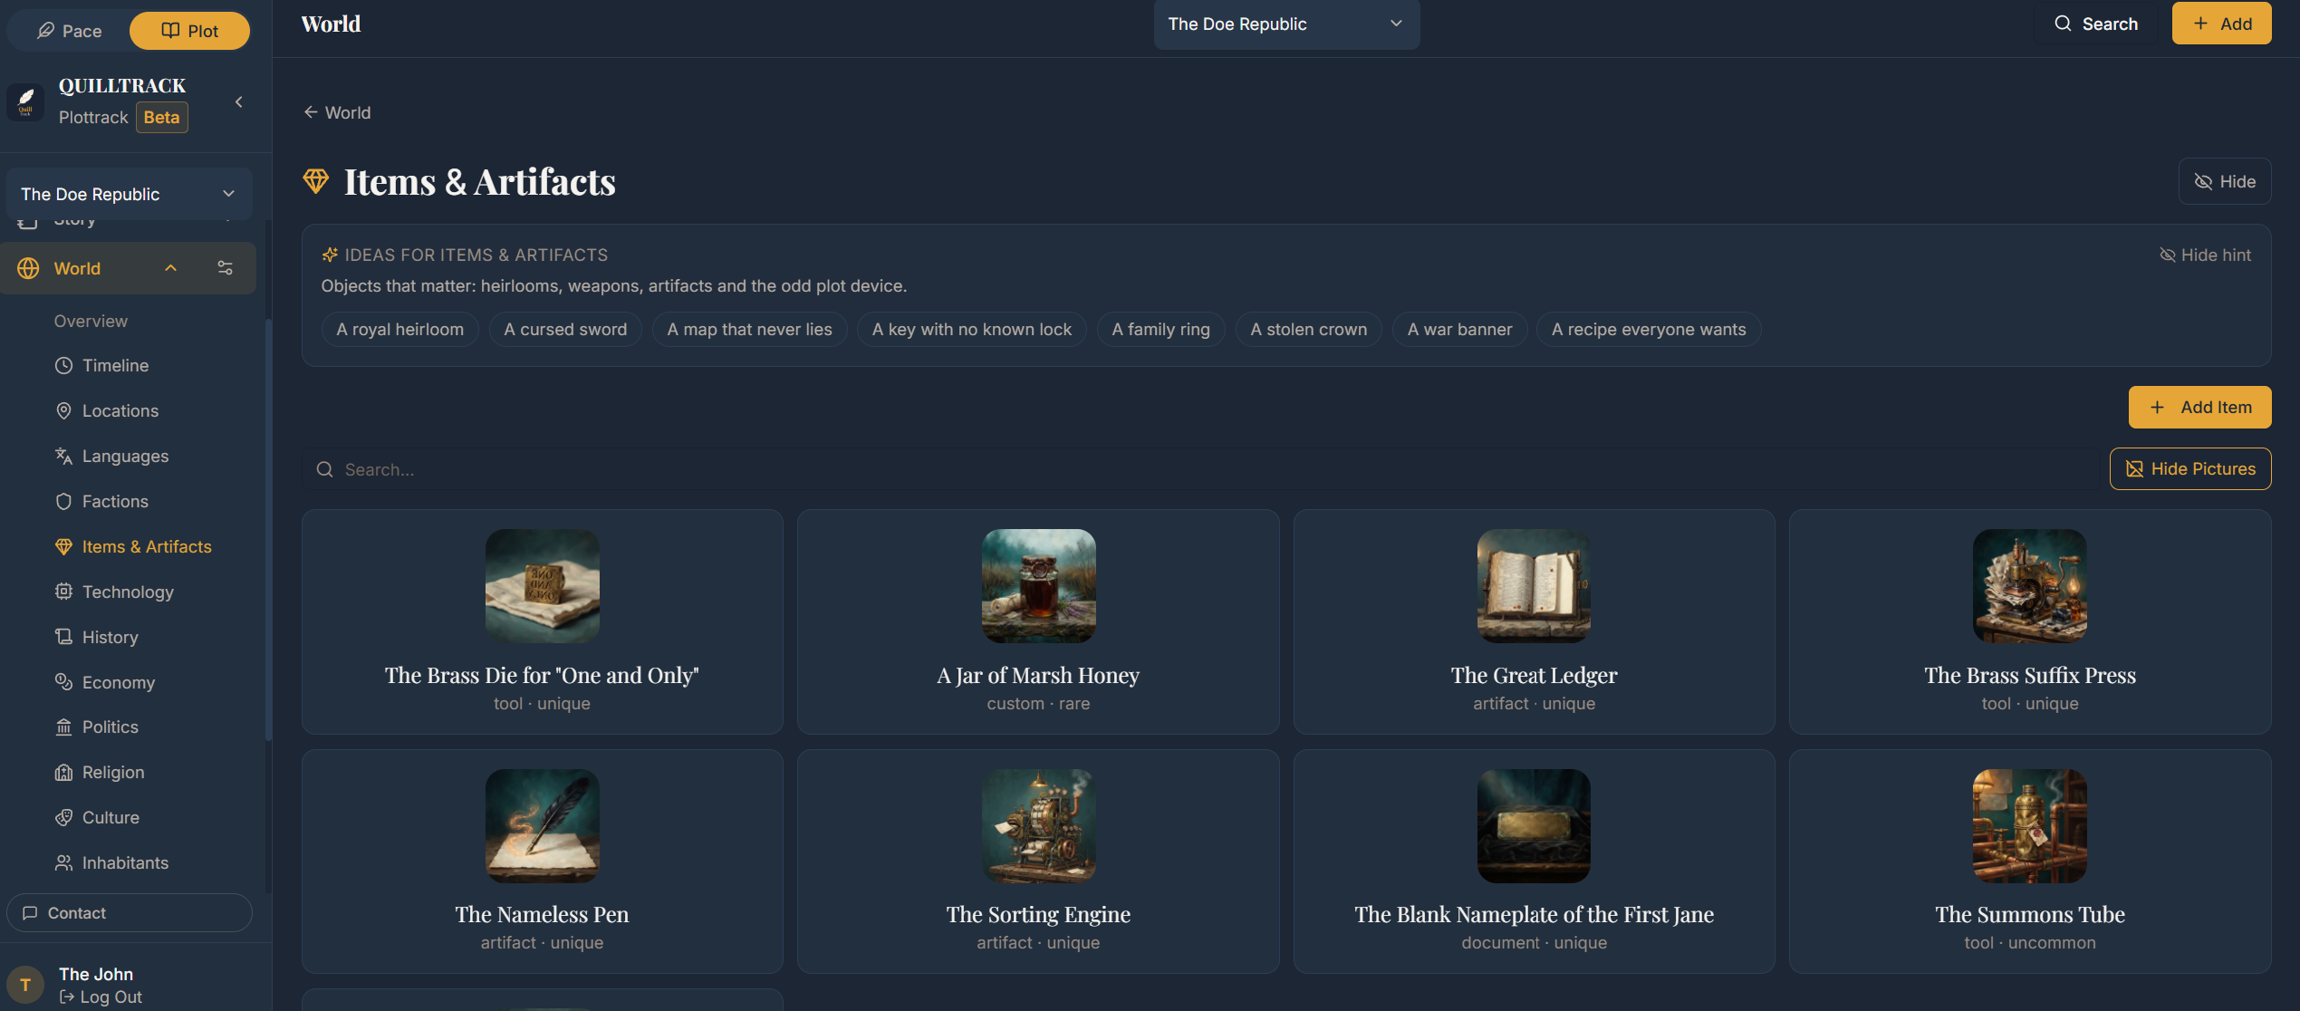Click the church icon beside Religion
The height and width of the screenshot is (1011, 2300).
tap(63, 772)
